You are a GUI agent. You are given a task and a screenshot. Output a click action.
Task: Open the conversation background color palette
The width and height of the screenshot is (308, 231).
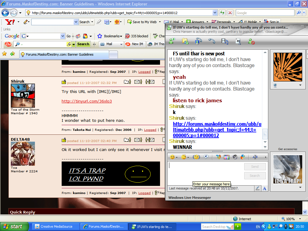tap(226, 157)
